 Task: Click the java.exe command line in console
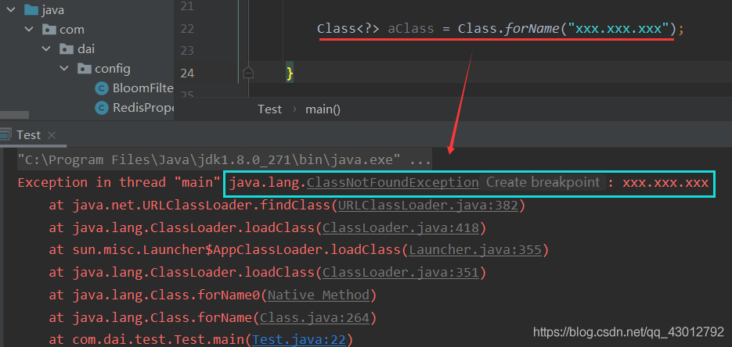tap(225, 160)
